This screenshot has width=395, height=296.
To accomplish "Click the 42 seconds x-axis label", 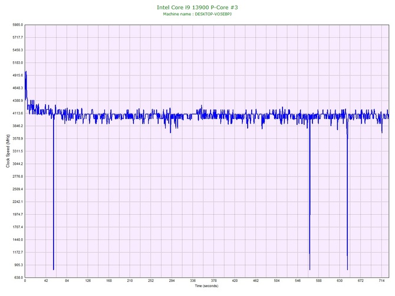I will pyautogui.click(x=46, y=281).
